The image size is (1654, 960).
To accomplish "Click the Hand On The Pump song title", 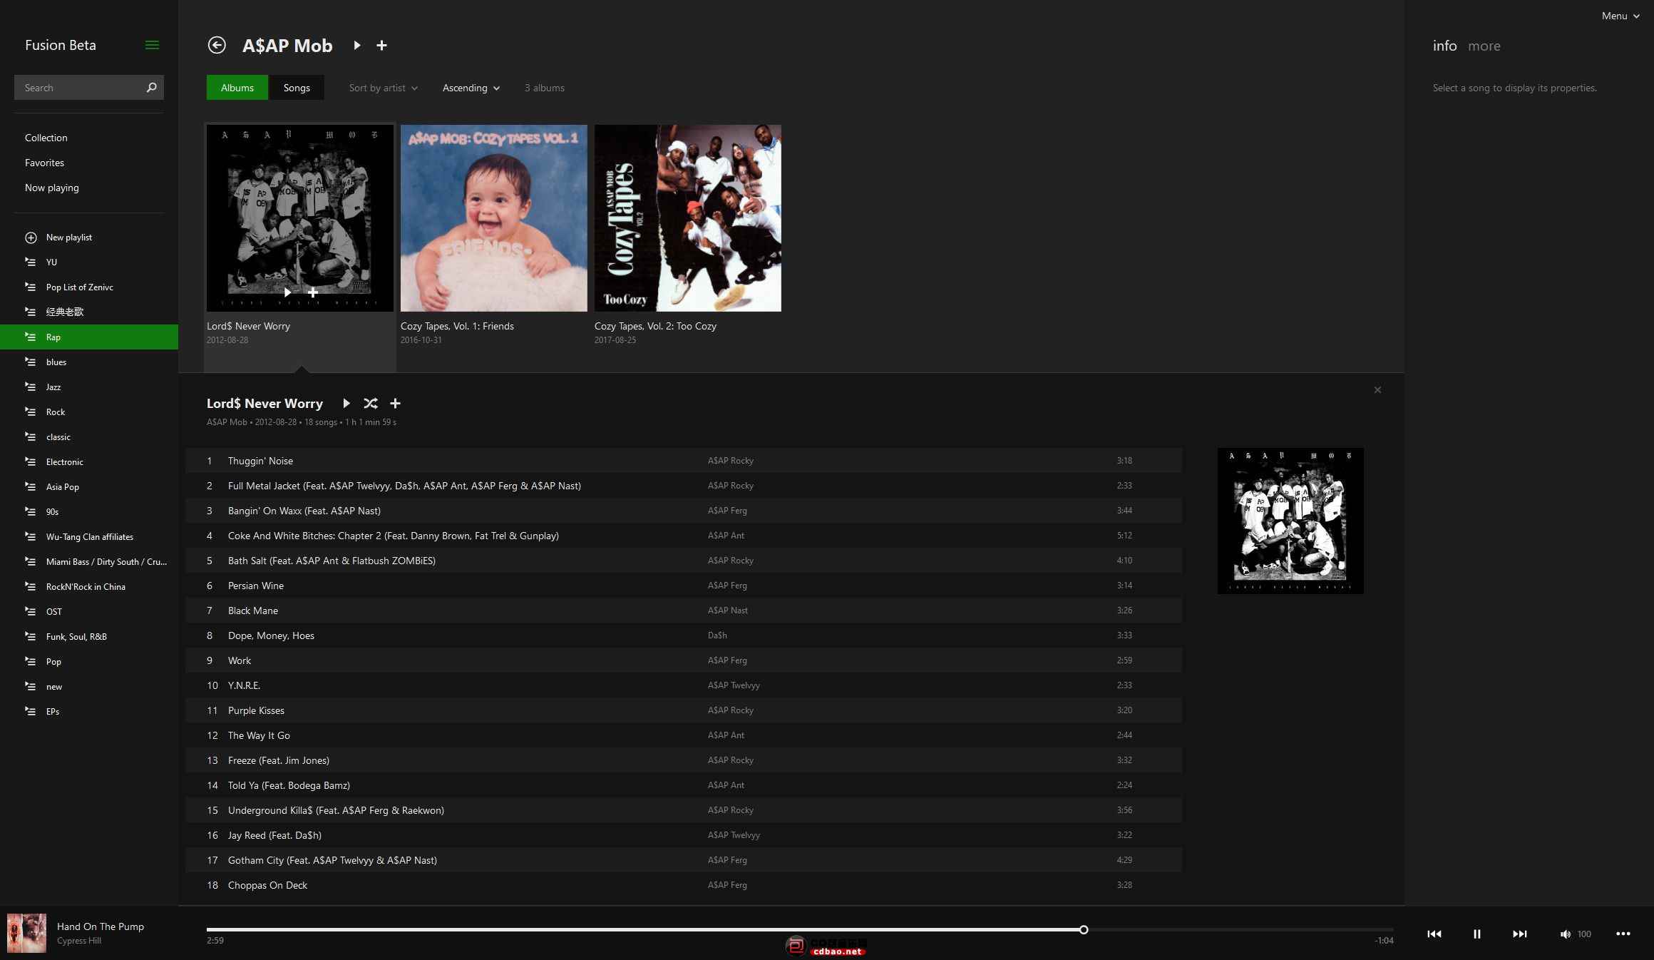I will (101, 926).
